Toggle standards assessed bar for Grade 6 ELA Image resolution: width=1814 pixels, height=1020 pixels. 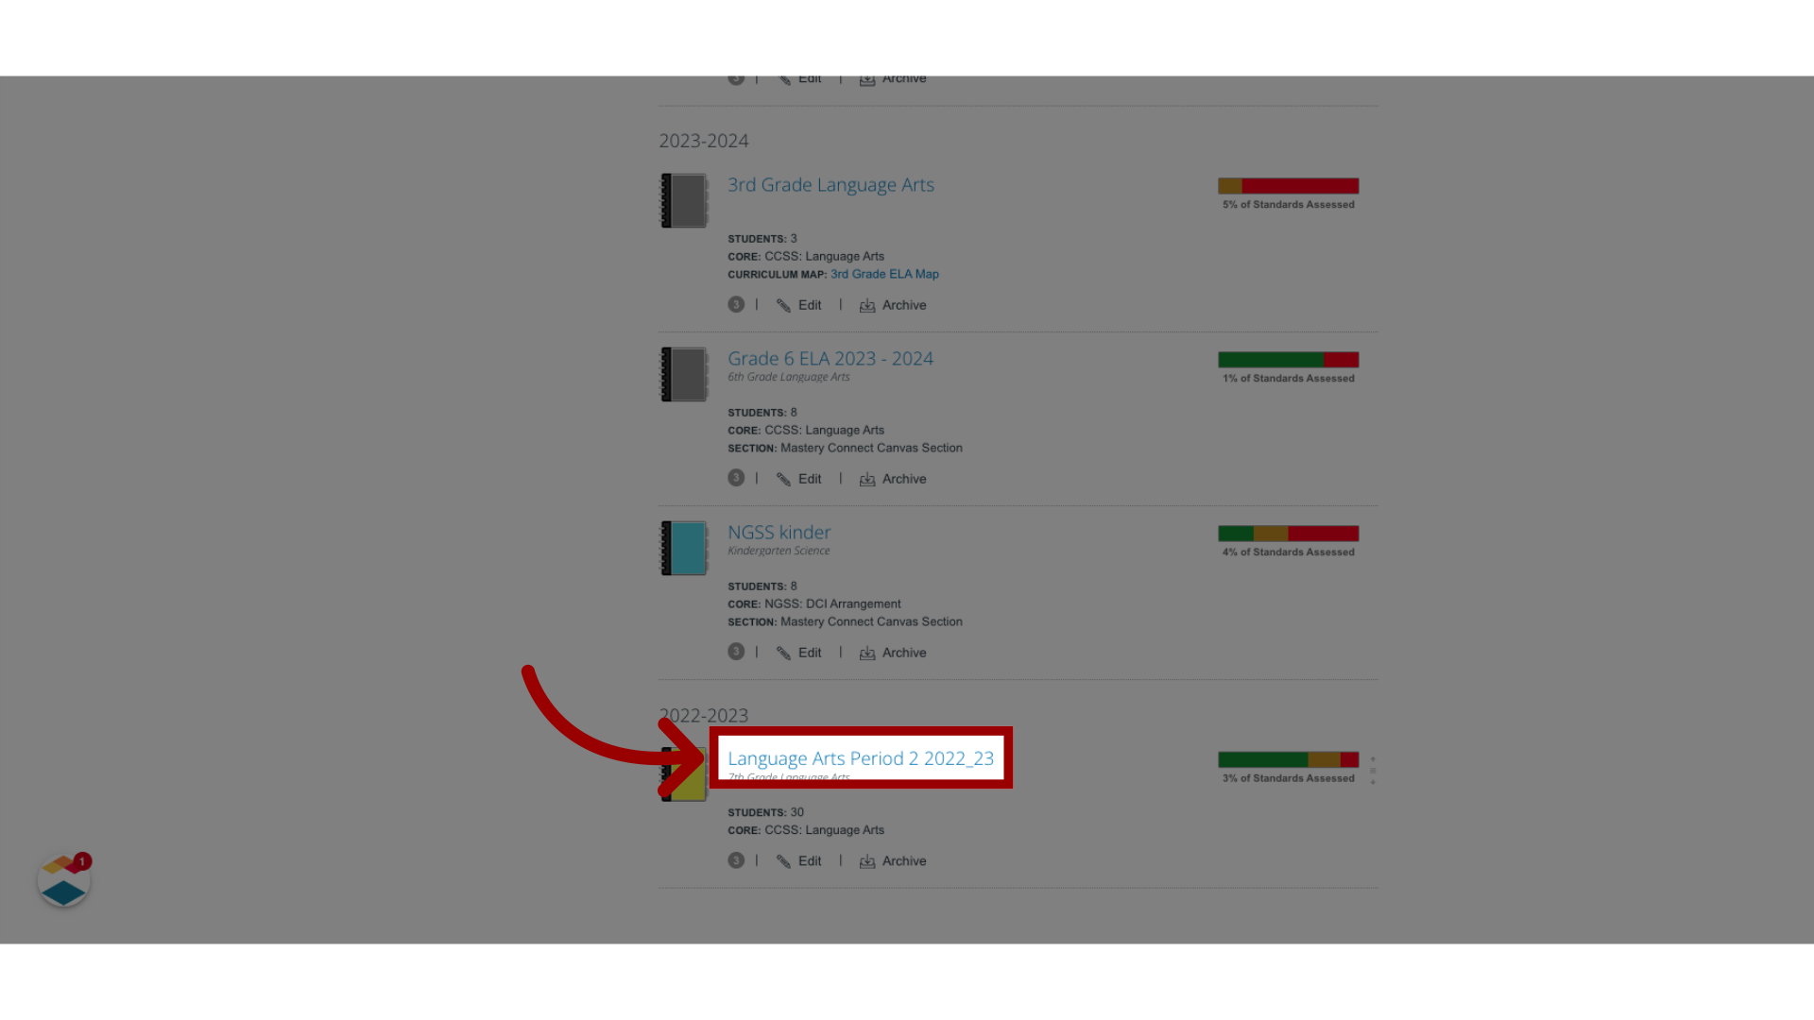click(1289, 360)
